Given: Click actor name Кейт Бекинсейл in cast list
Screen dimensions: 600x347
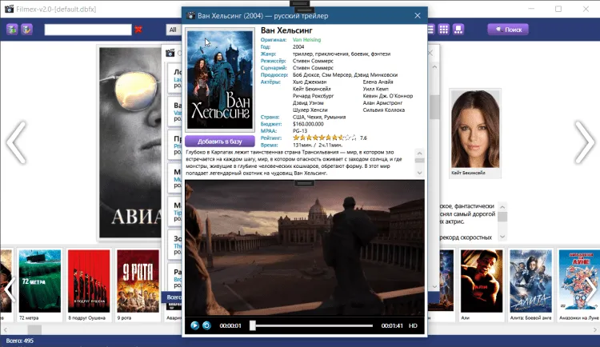Looking at the screenshot, I should click(x=311, y=89).
